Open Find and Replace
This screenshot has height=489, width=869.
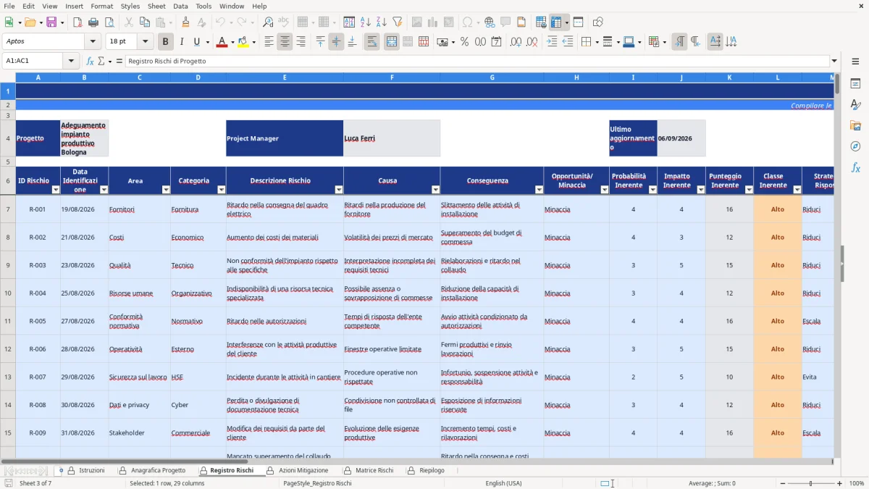268,22
